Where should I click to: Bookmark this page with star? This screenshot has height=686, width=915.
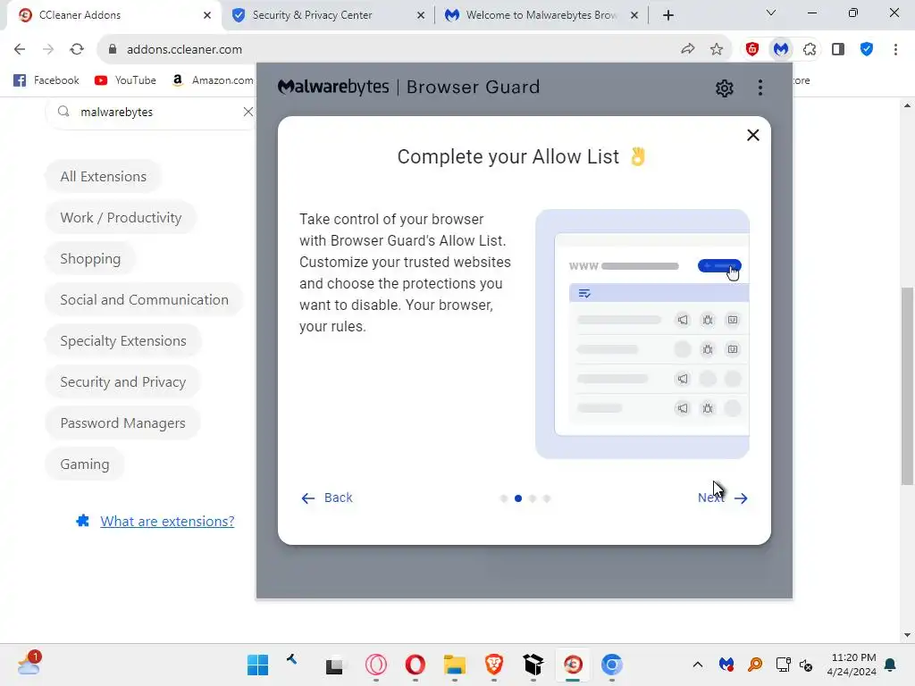717,50
